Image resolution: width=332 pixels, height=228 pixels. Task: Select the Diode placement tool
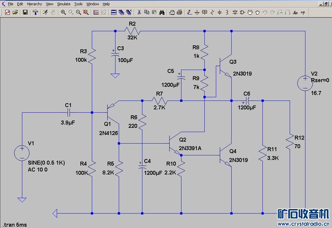tap(235, 12)
